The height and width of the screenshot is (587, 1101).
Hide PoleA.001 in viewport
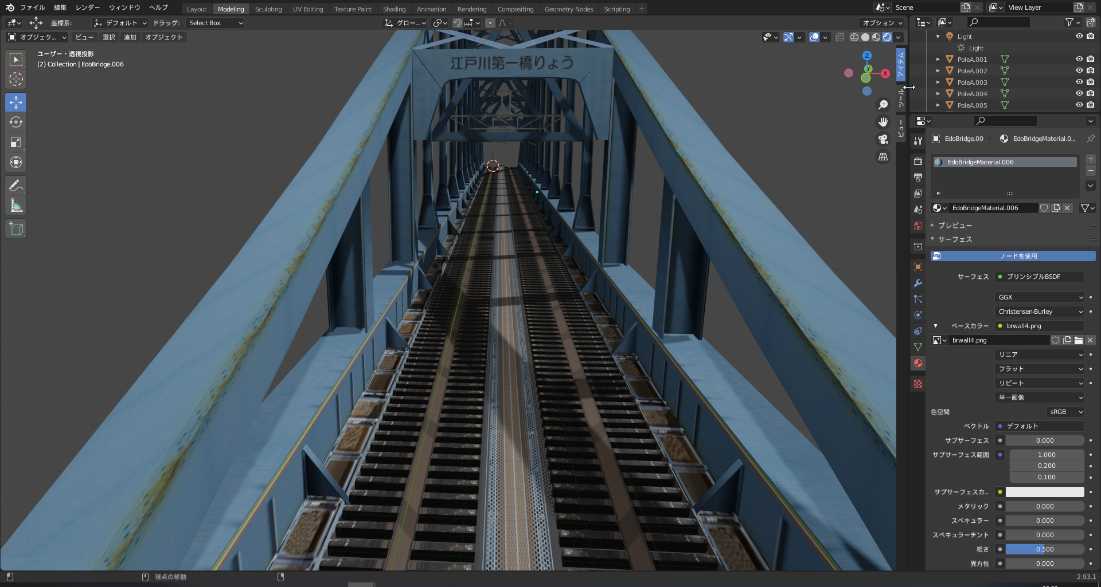click(1079, 59)
